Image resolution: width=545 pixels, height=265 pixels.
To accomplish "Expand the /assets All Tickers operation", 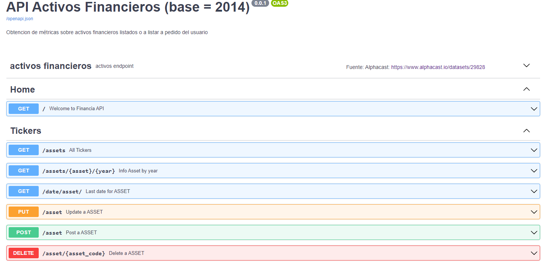I will [x=534, y=150].
